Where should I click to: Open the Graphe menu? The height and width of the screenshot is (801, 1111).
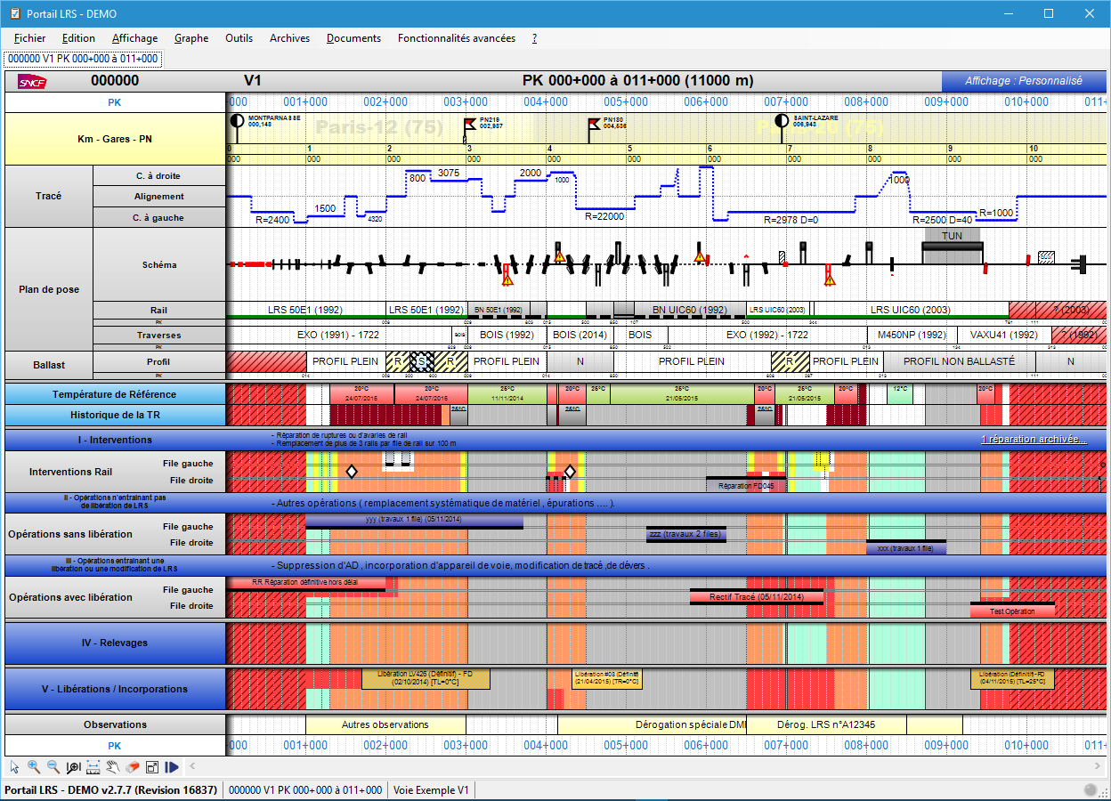tap(191, 38)
